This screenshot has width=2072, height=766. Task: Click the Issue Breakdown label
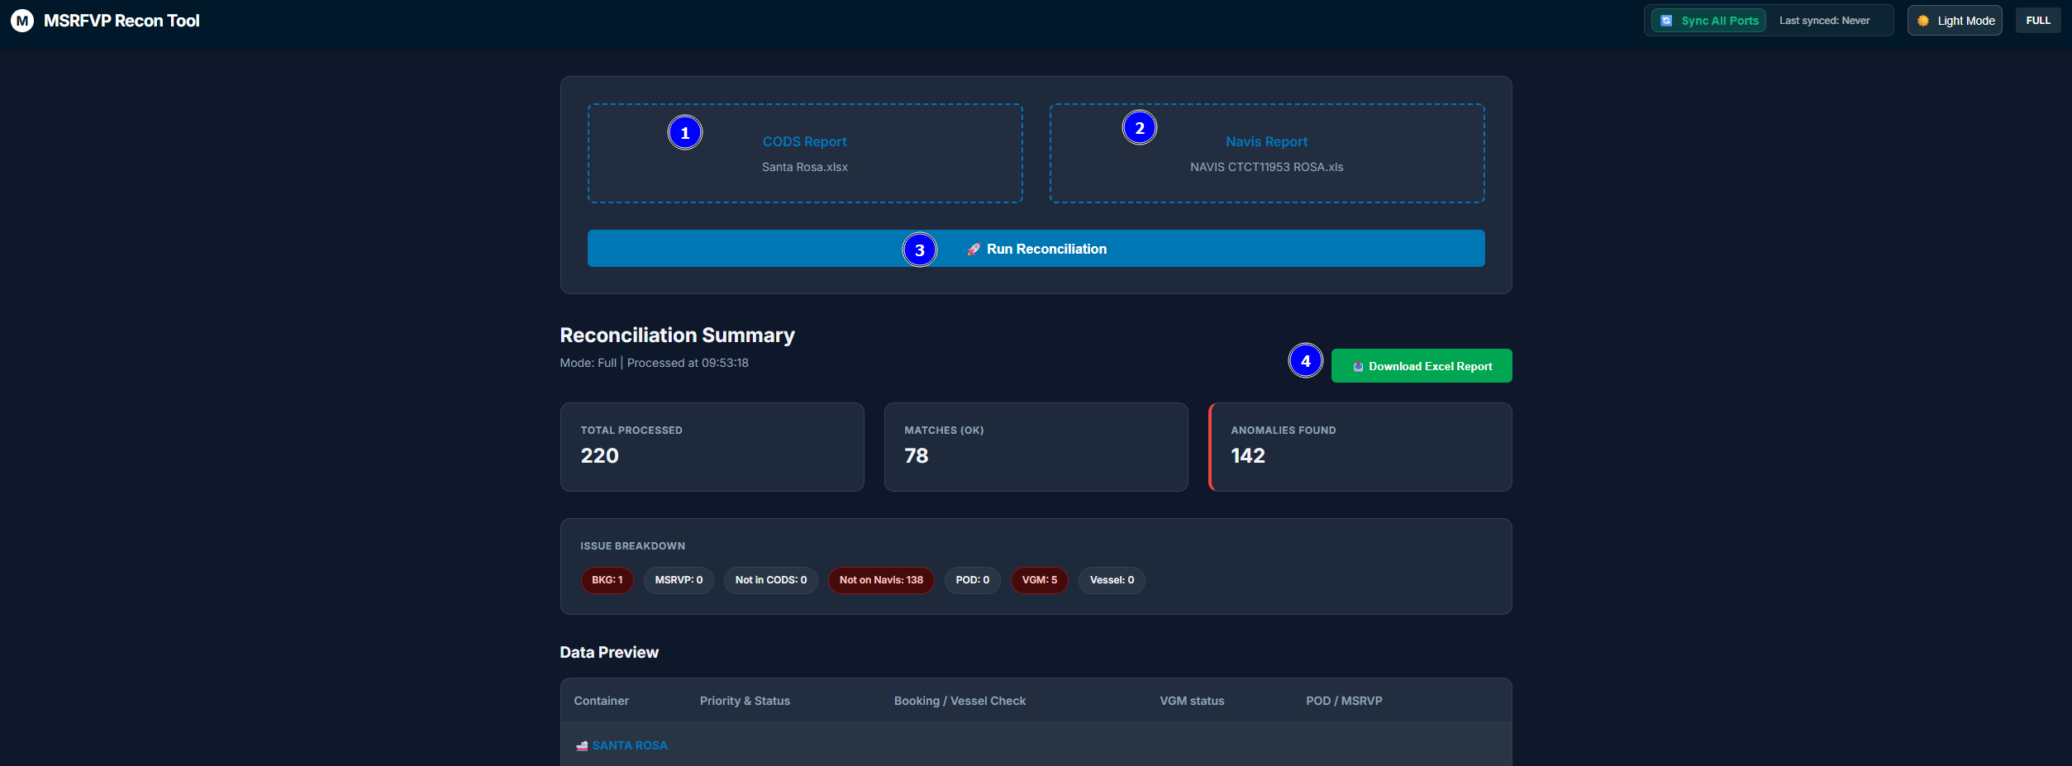(x=632, y=546)
